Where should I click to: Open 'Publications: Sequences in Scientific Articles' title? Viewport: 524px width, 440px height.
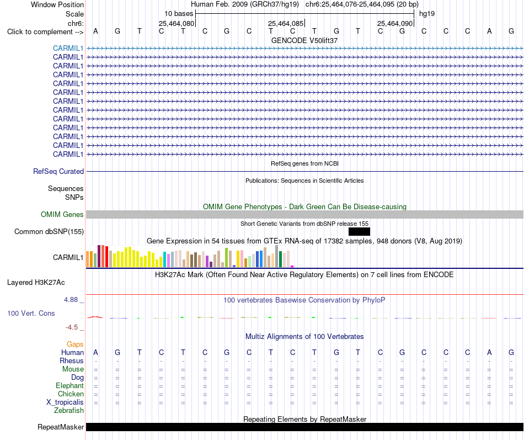coord(304,181)
